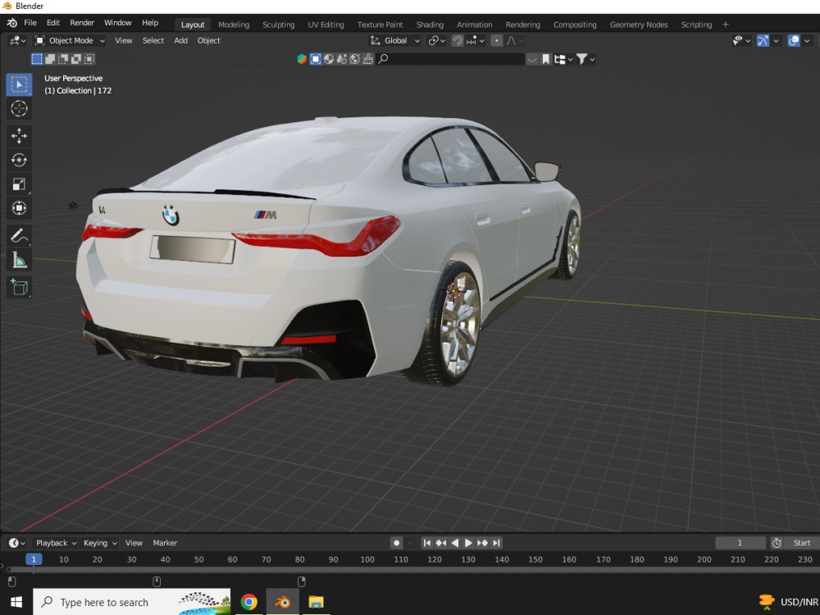This screenshot has height=615, width=820.
Task: Switch to the Modeling workspace tab
Action: (x=234, y=25)
